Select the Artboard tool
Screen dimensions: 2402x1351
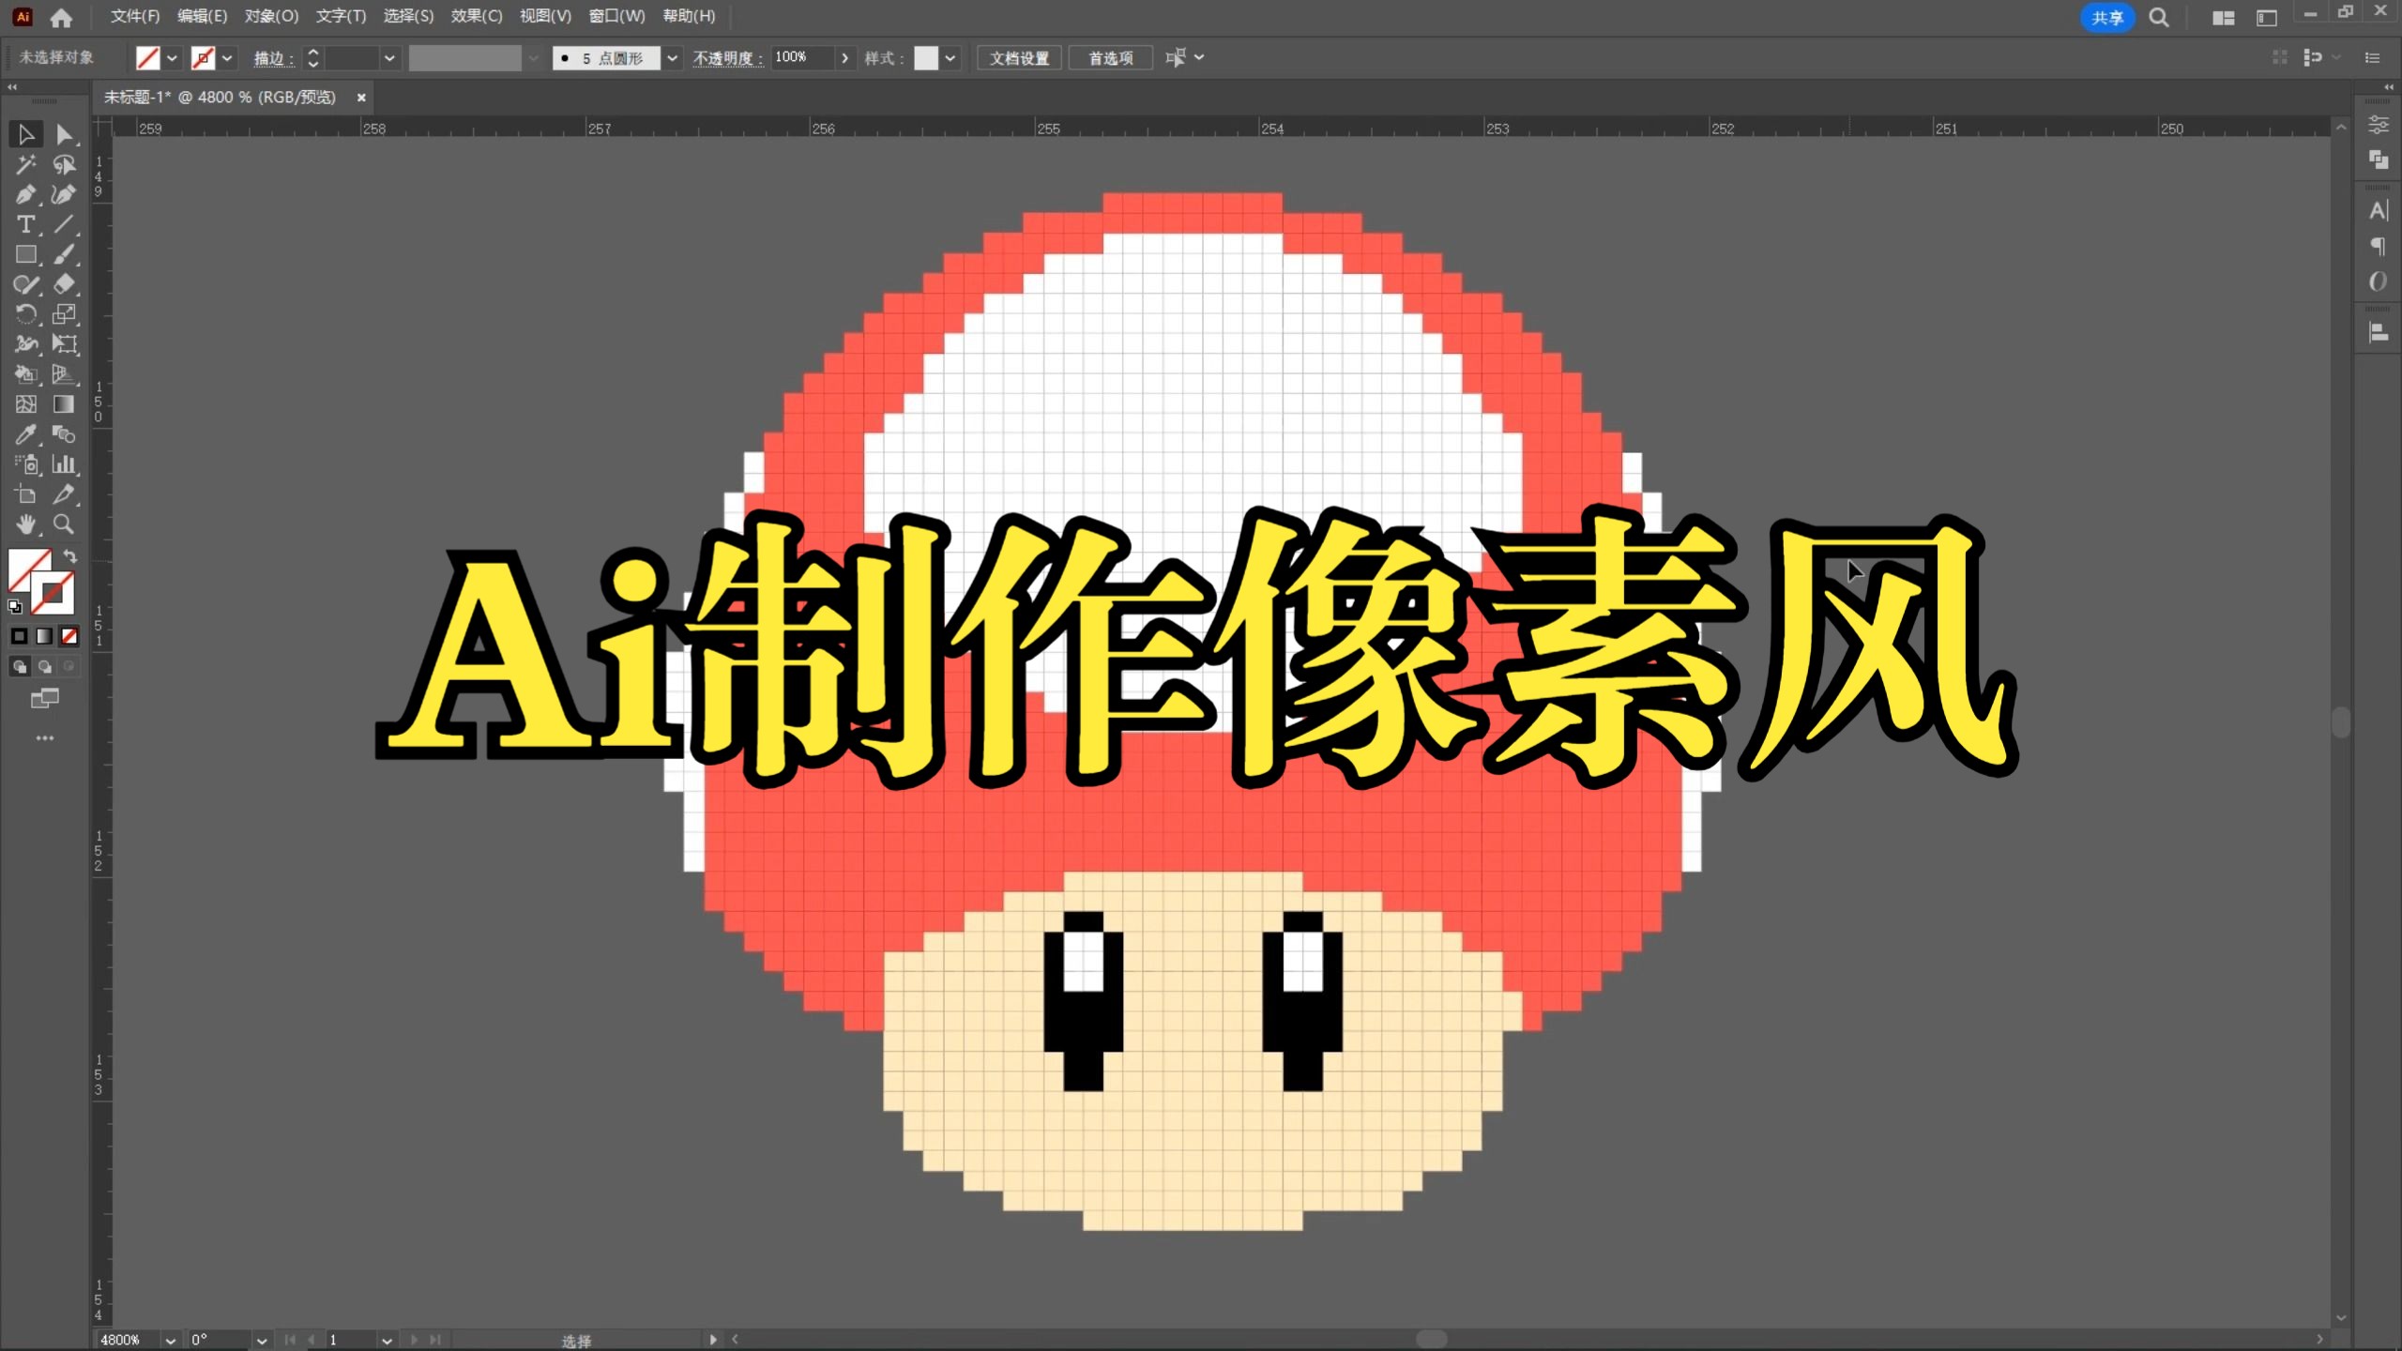(25, 494)
